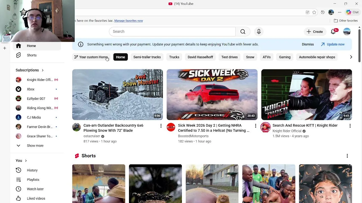Select the Trucks category chip
362x203 pixels.
tap(174, 57)
